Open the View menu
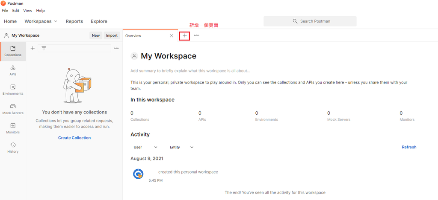This screenshot has width=438, height=200. point(28,11)
